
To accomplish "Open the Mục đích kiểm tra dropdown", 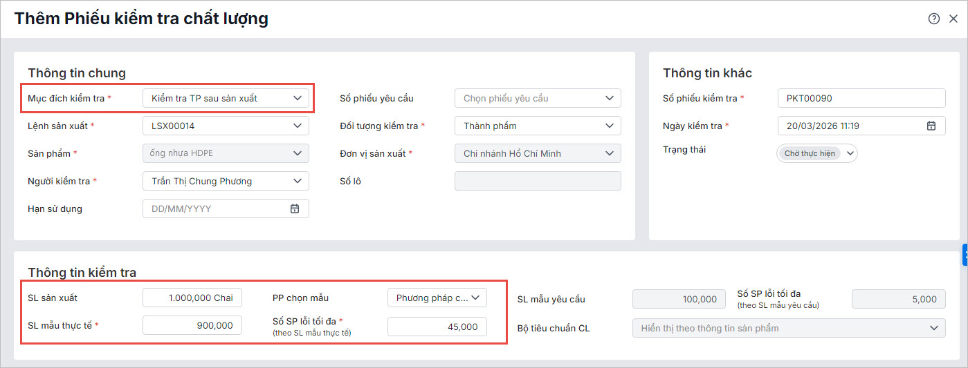I will tap(226, 98).
